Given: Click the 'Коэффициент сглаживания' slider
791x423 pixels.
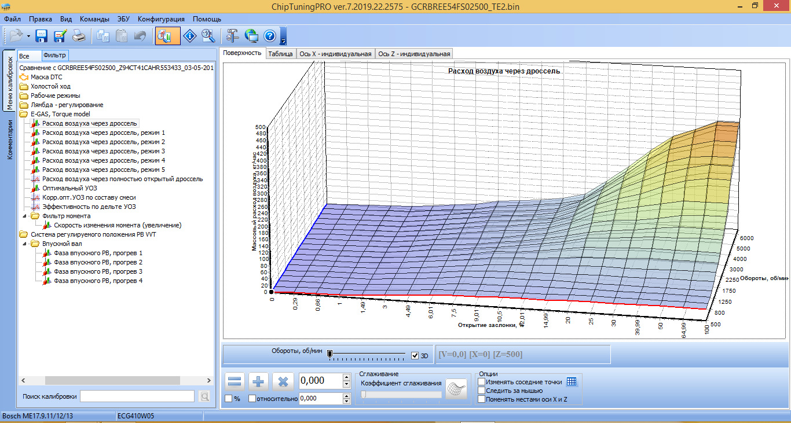Looking at the screenshot, I should (x=401, y=395).
